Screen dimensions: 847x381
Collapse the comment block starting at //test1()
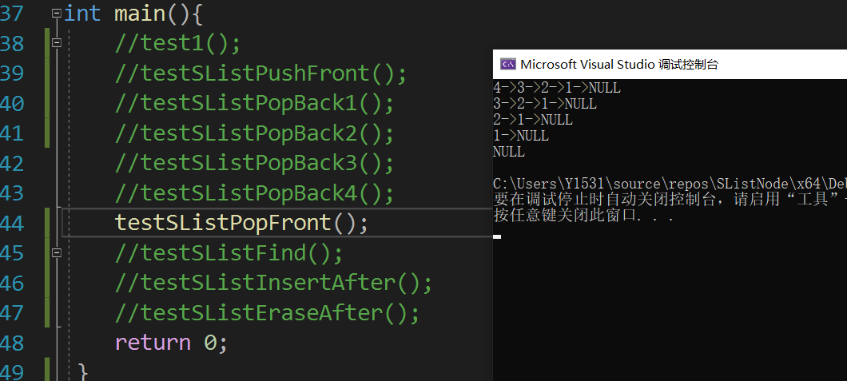(x=57, y=42)
